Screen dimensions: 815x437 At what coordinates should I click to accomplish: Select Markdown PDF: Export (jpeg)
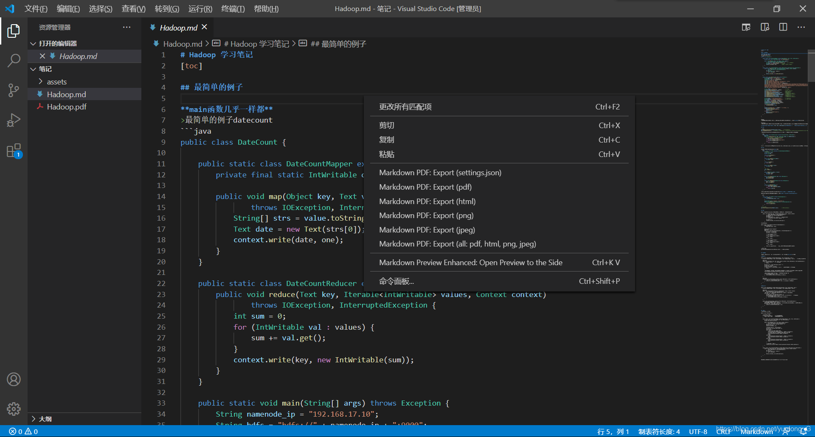[x=499, y=230]
